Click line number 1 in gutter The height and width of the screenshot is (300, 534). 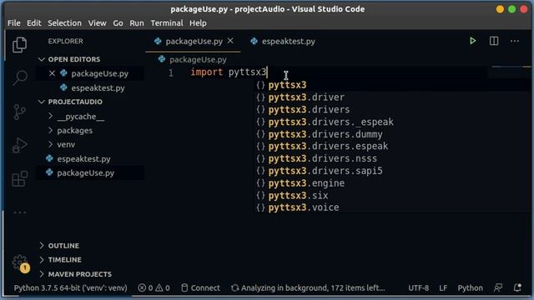click(x=171, y=72)
